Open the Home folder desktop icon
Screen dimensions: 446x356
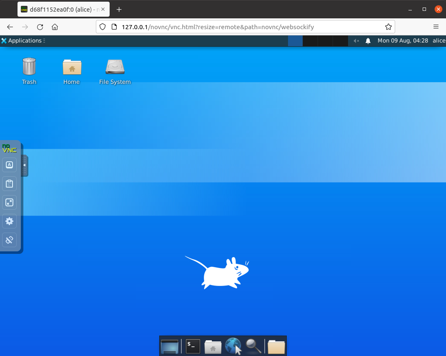pyautogui.click(x=72, y=67)
